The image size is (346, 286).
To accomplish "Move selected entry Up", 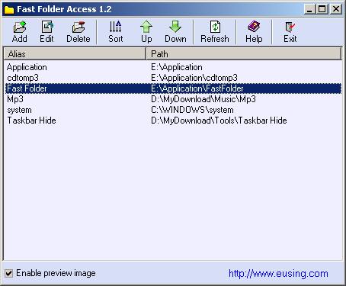I will tap(146, 31).
